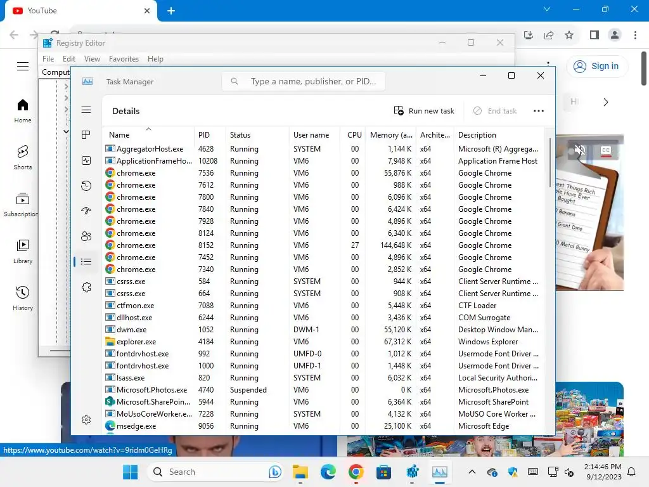Sort by Architecture column header
This screenshot has width=649, height=487.
[x=435, y=135]
